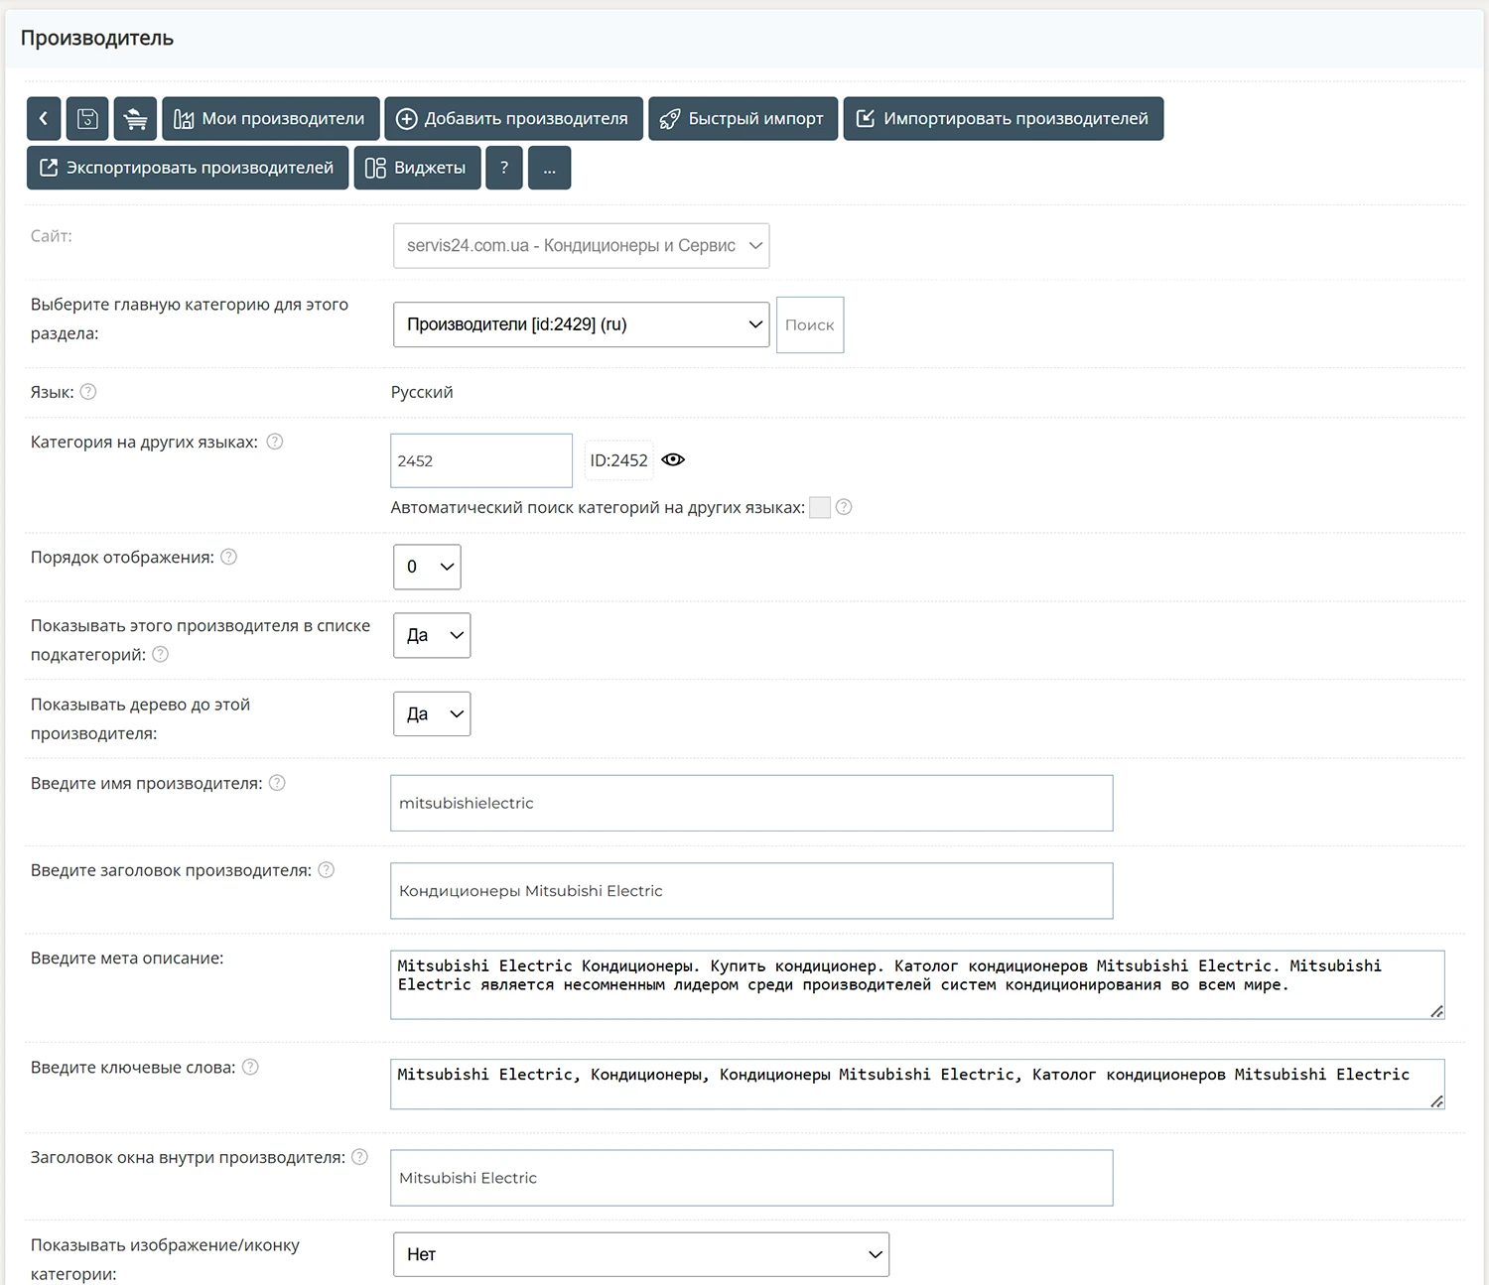
Task: Open Виджеты panel
Action: point(417,168)
